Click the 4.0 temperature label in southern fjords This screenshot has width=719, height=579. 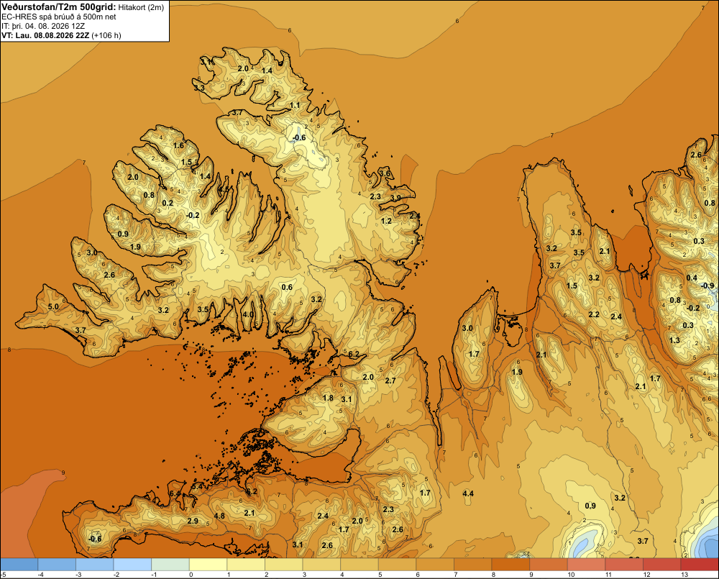pyautogui.click(x=247, y=314)
